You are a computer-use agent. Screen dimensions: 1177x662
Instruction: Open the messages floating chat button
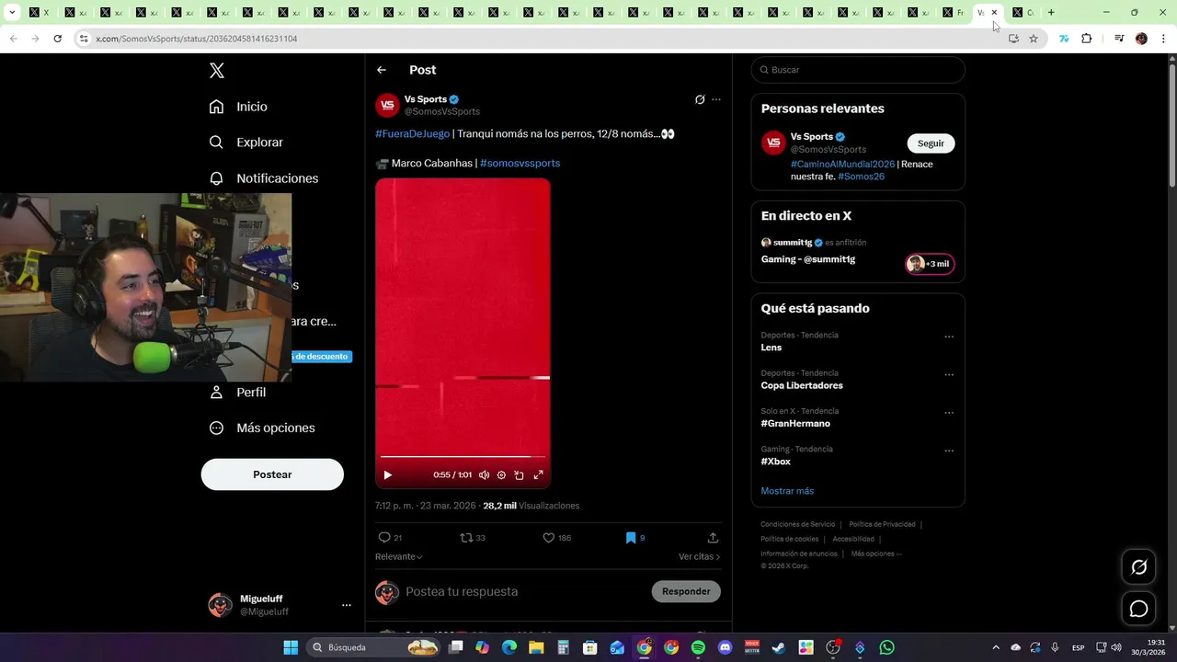1138,609
